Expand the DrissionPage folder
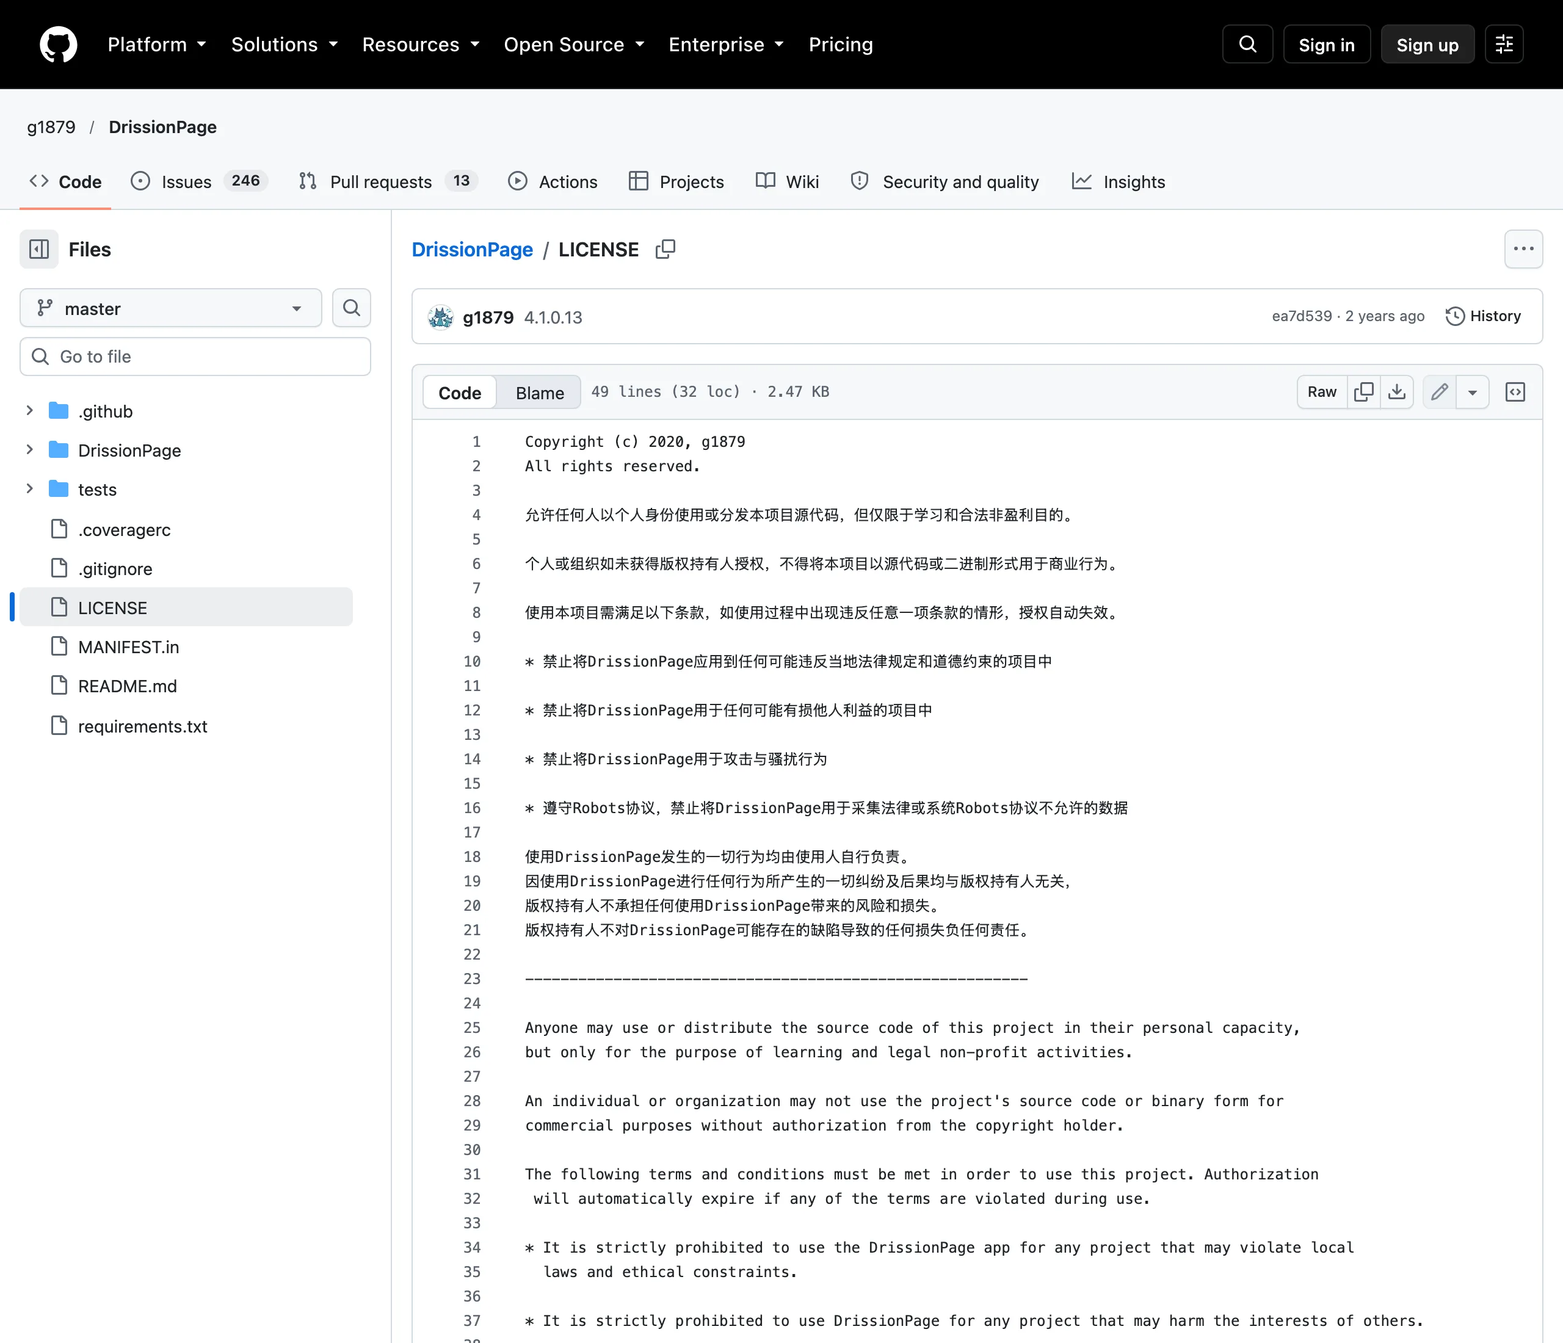The image size is (1563, 1343). pos(29,450)
